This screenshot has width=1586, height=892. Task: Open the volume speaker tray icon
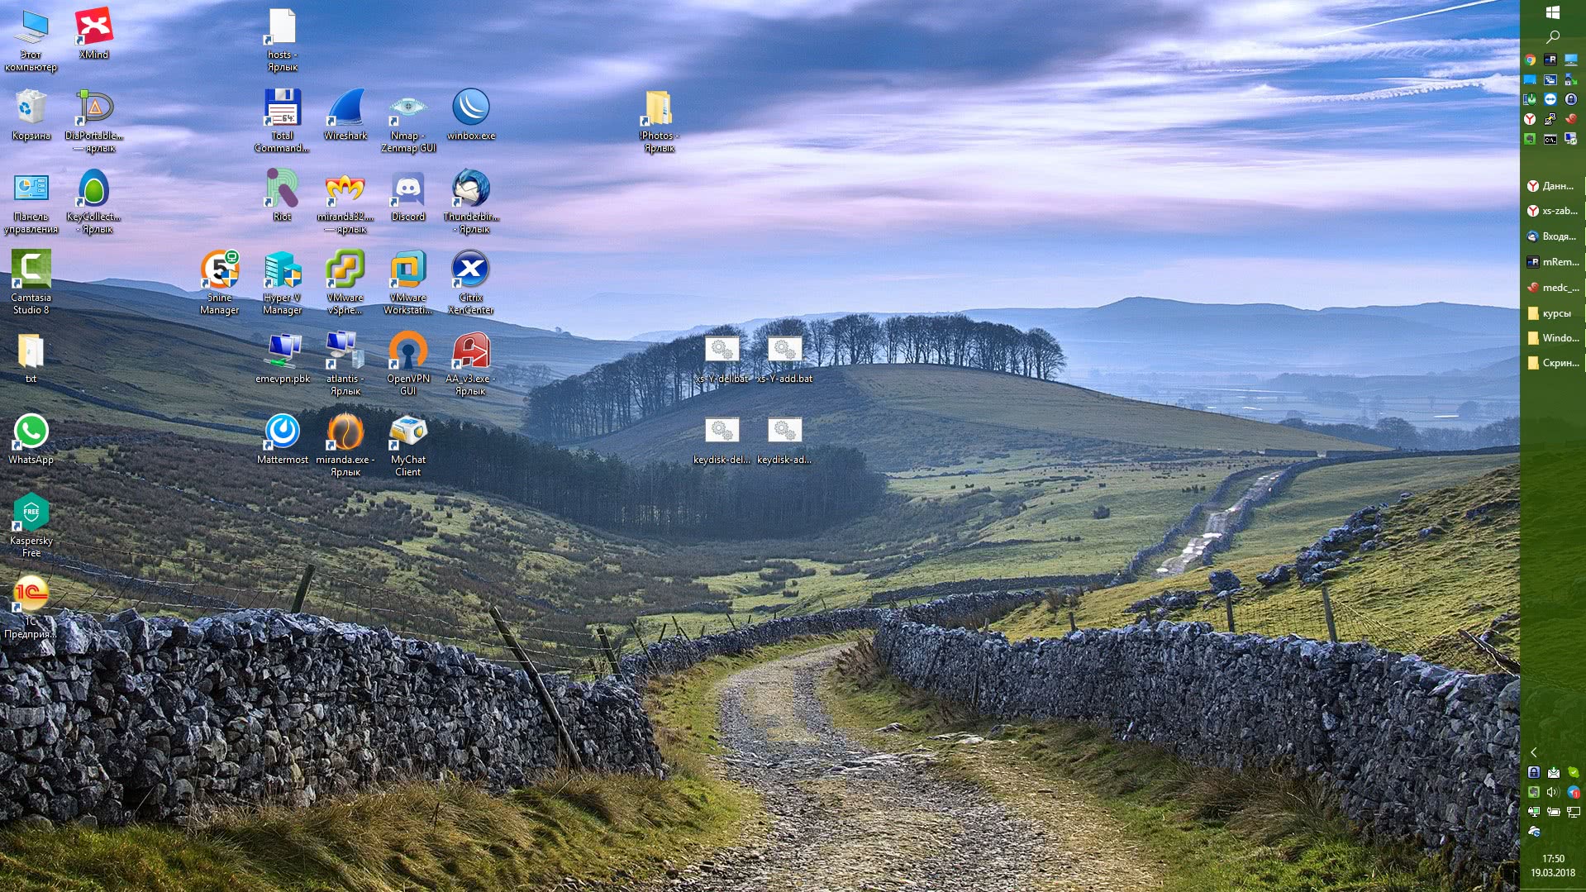(x=1553, y=792)
